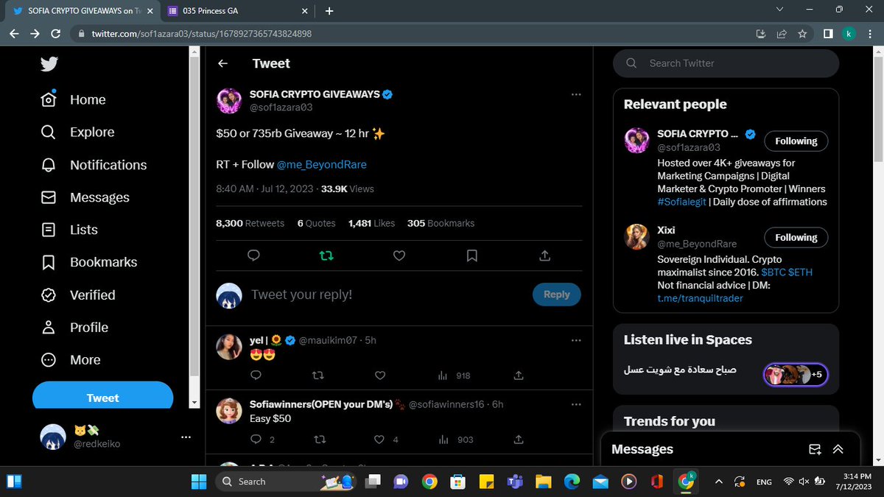Focus the Tweet your reply field
The width and height of the screenshot is (884, 497).
click(x=387, y=295)
